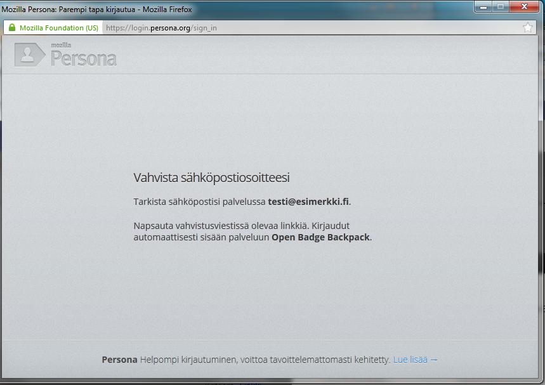545x385 pixels.
Task: Maximize the Firefox window
Action: point(501,7)
